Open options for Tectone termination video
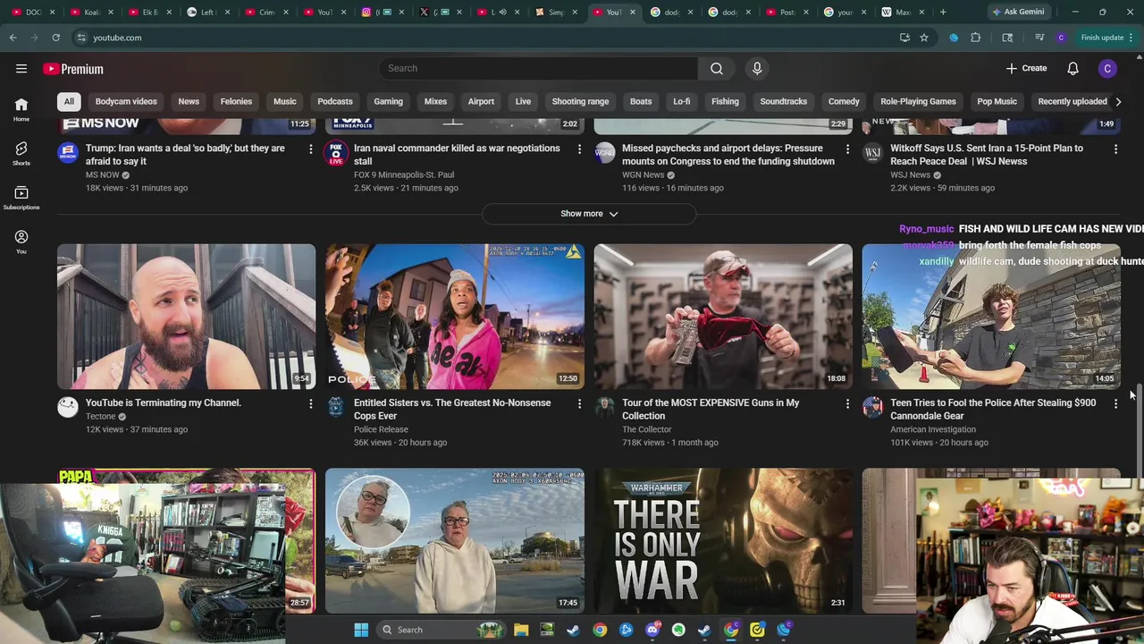This screenshot has height=644, width=1144. [311, 404]
